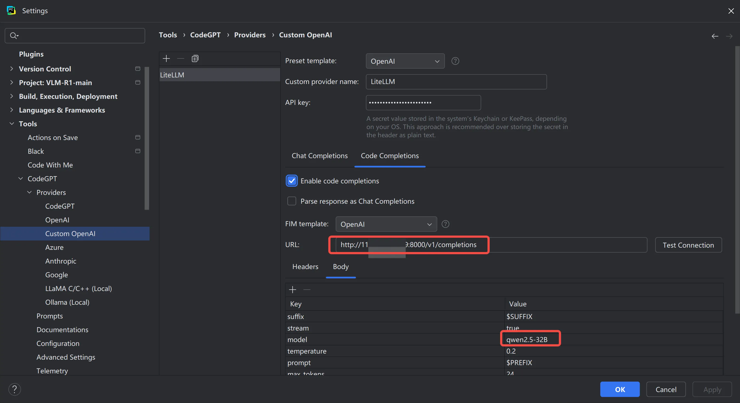Select the Anthropic provider item
740x403 pixels.
[61, 261]
